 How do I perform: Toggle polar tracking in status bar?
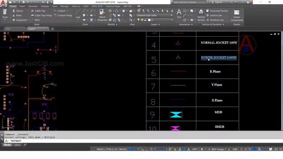[151, 149]
